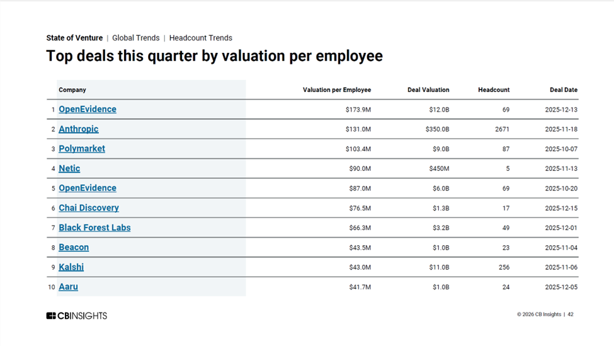This screenshot has height=346, width=614.
Task: Click the Valuation per Employee column header
Action: 337,90
